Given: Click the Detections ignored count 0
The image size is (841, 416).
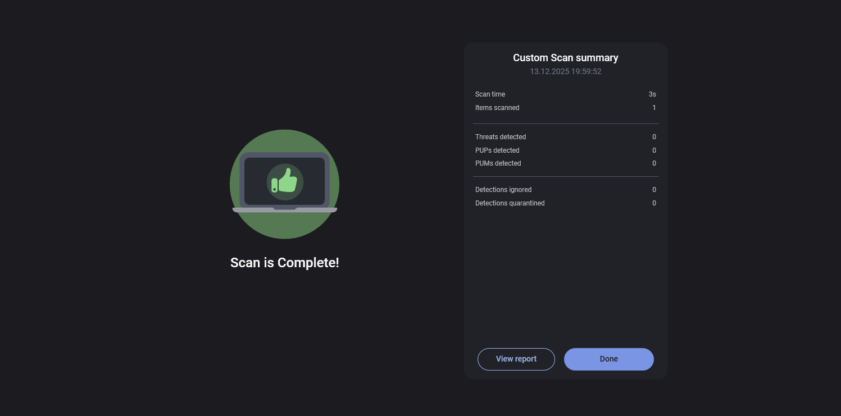Looking at the screenshot, I should [654, 190].
